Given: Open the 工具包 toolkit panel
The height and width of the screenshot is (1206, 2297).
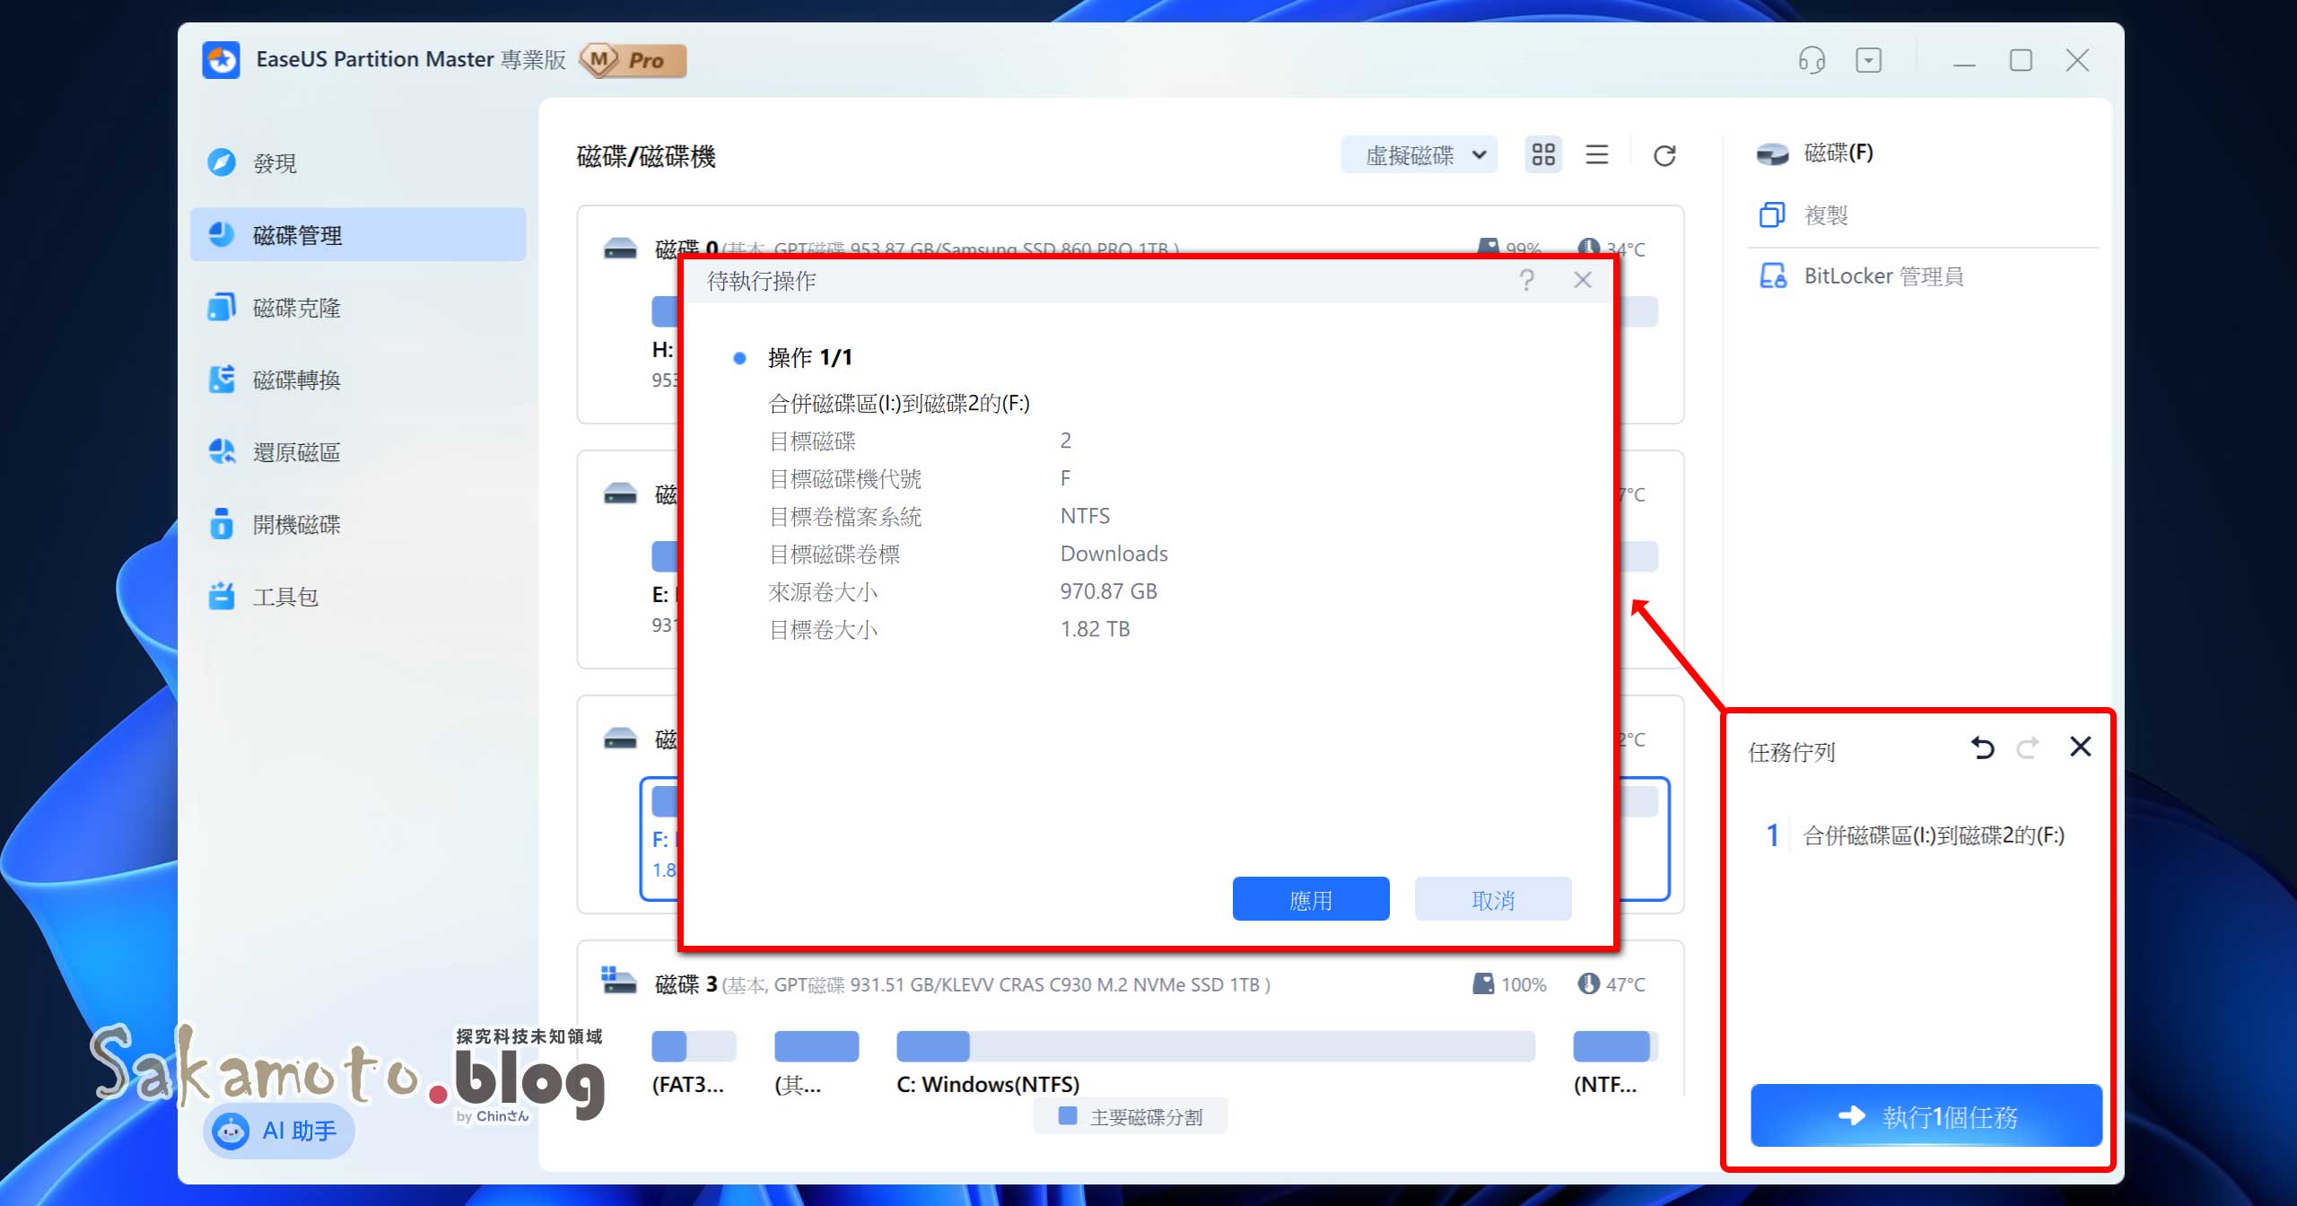Looking at the screenshot, I should point(285,596).
